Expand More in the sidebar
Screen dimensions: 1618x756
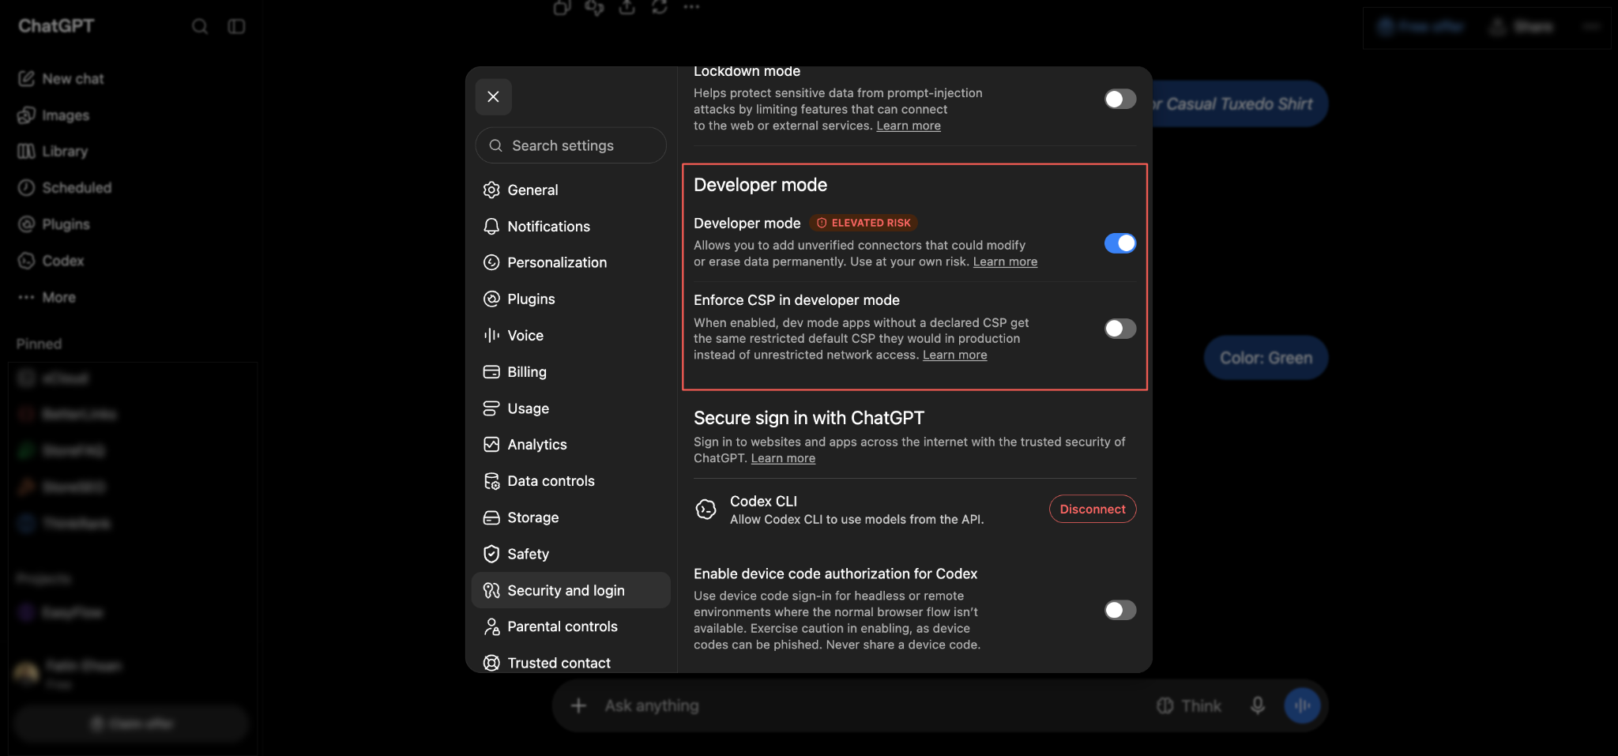tap(47, 297)
